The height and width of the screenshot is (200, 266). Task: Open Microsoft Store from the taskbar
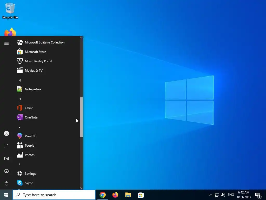point(141,195)
